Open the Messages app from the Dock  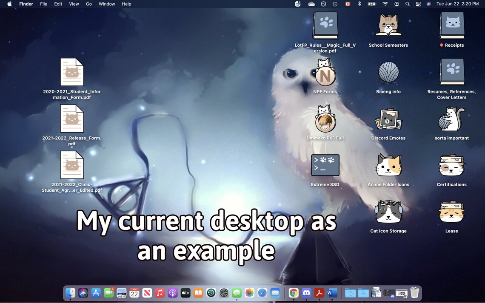[x=237, y=293]
